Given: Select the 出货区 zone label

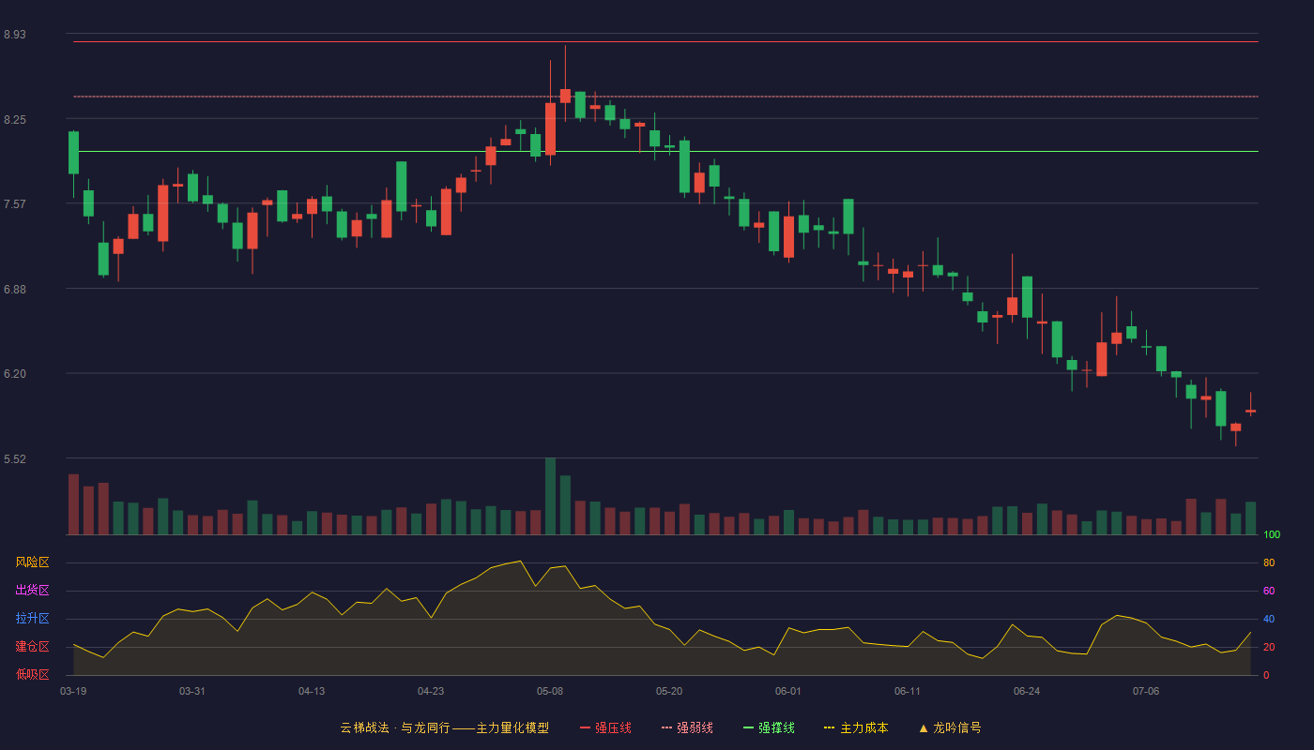Looking at the screenshot, I should pyautogui.click(x=32, y=591).
